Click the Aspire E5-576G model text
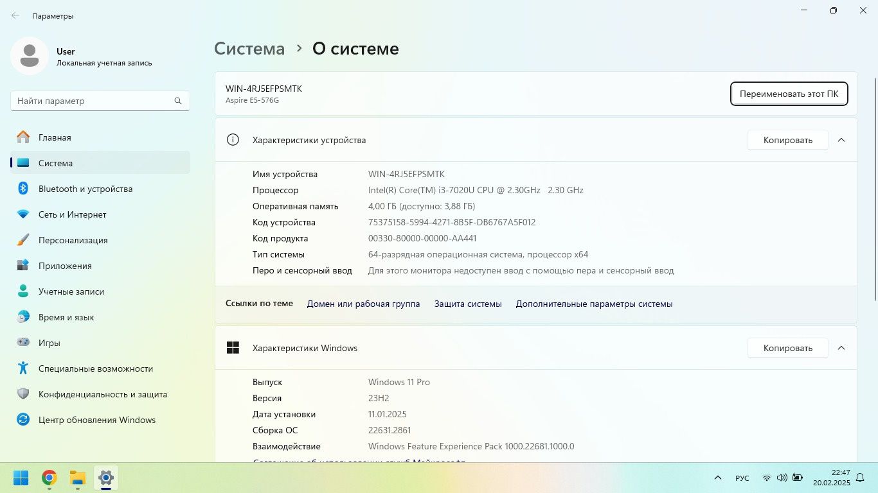 pos(252,100)
